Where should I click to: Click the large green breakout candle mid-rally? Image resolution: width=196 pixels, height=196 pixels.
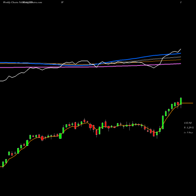(163, 122)
